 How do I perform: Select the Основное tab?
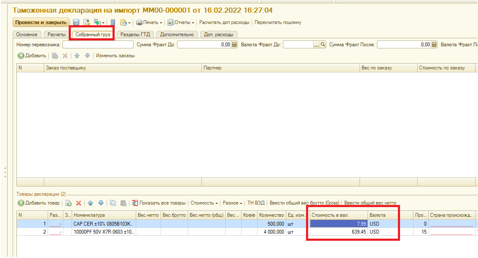pyautogui.click(x=27, y=35)
